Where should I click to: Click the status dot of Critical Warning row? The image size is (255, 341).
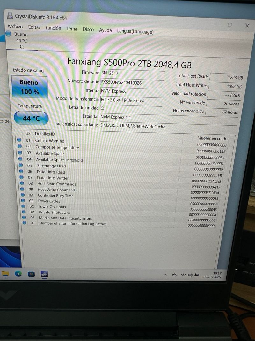(19, 140)
